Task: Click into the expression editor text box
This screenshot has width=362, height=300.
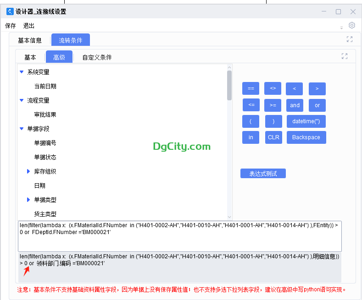Action: (x=180, y=236)
